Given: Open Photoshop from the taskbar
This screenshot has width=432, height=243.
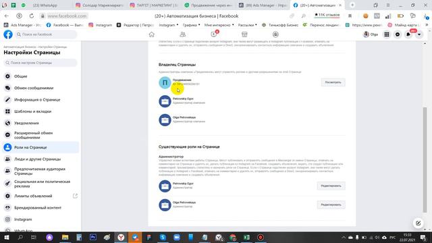Looking at the screenshot, I should tap(93, 237).
